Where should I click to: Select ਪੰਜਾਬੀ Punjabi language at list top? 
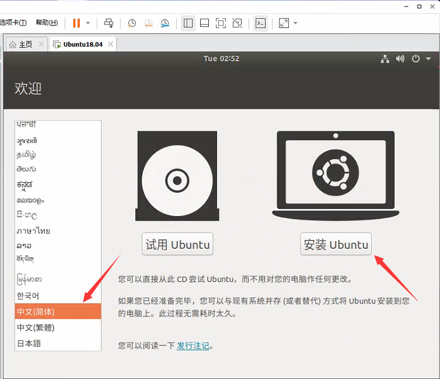coord(58,125)
